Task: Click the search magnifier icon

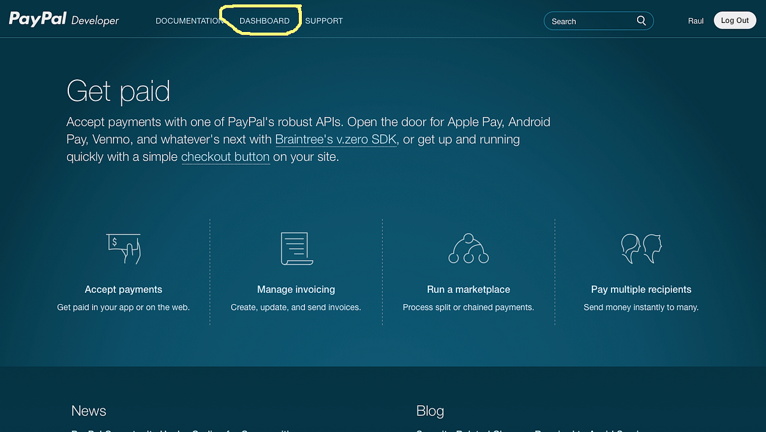Action: point(641,20)
